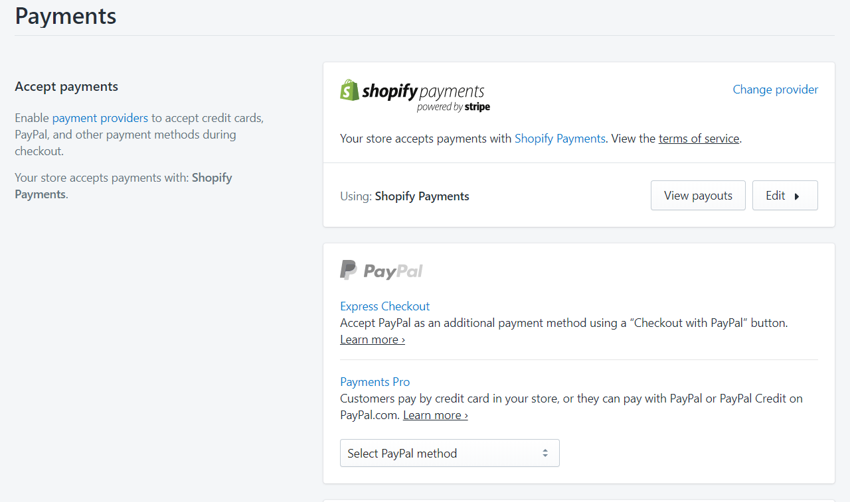Click Change provider link

click(776, 90)
